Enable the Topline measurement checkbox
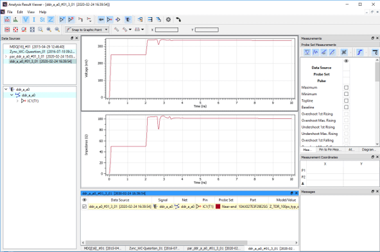 347,100
